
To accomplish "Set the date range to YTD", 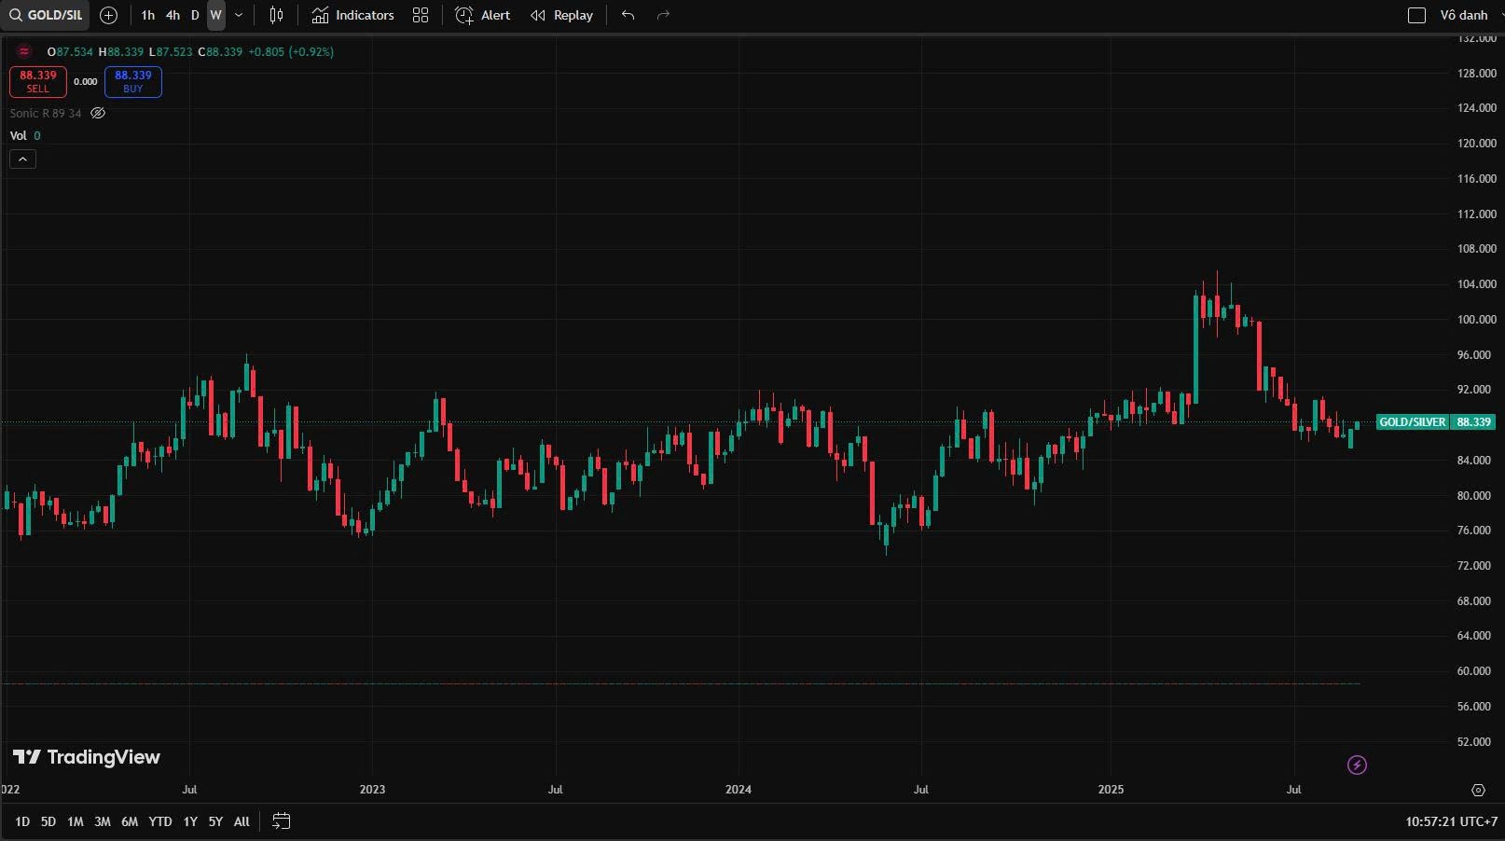I will coord(160,821).
